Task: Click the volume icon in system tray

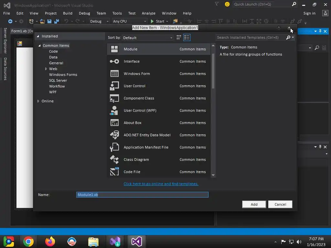Action: point(299,242)
